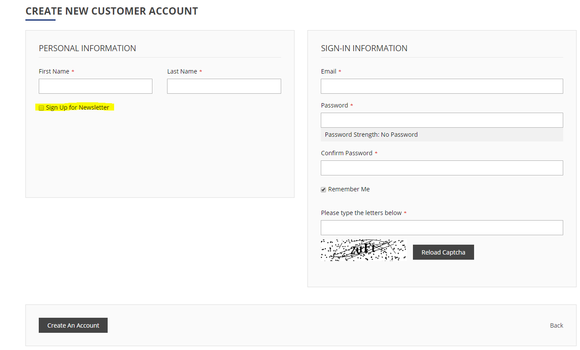580x350 pixels.
Task: Click the captcha letters input field
Action: click(442, 227)
